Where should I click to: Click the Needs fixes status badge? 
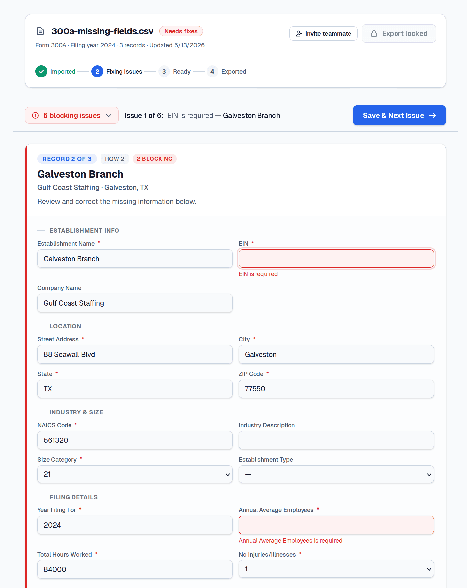pos(181,31)
